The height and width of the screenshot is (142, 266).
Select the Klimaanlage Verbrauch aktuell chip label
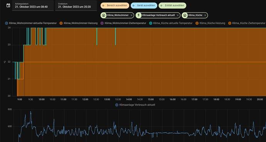point(158,15)
